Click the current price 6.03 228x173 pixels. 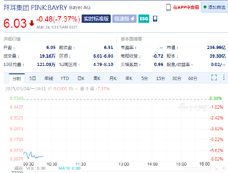pyautogui.click(x=15, y=23)
